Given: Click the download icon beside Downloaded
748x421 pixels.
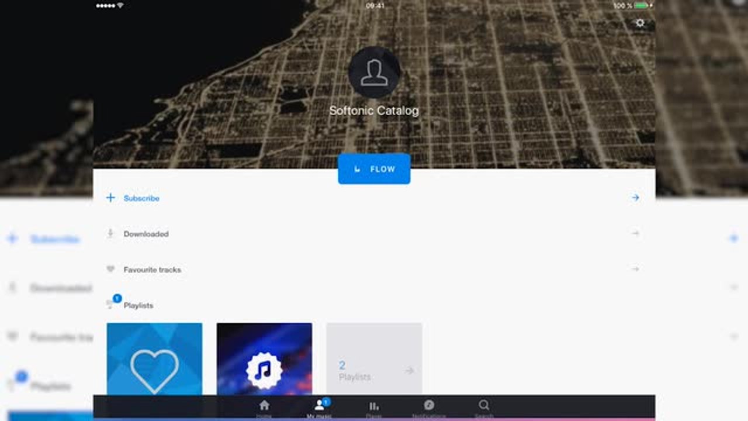Looking at the screenshot, I should (x=110, y=233).
